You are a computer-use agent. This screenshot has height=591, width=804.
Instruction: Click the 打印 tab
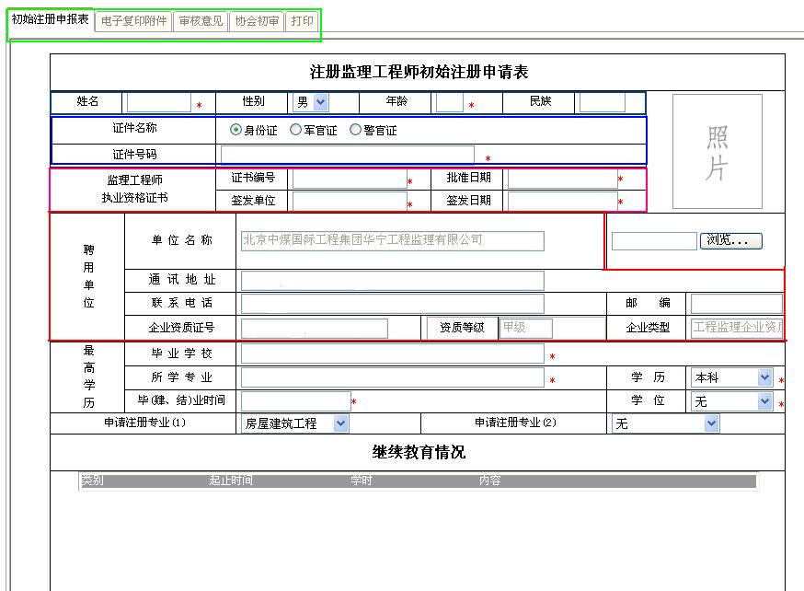click(302, 20)
